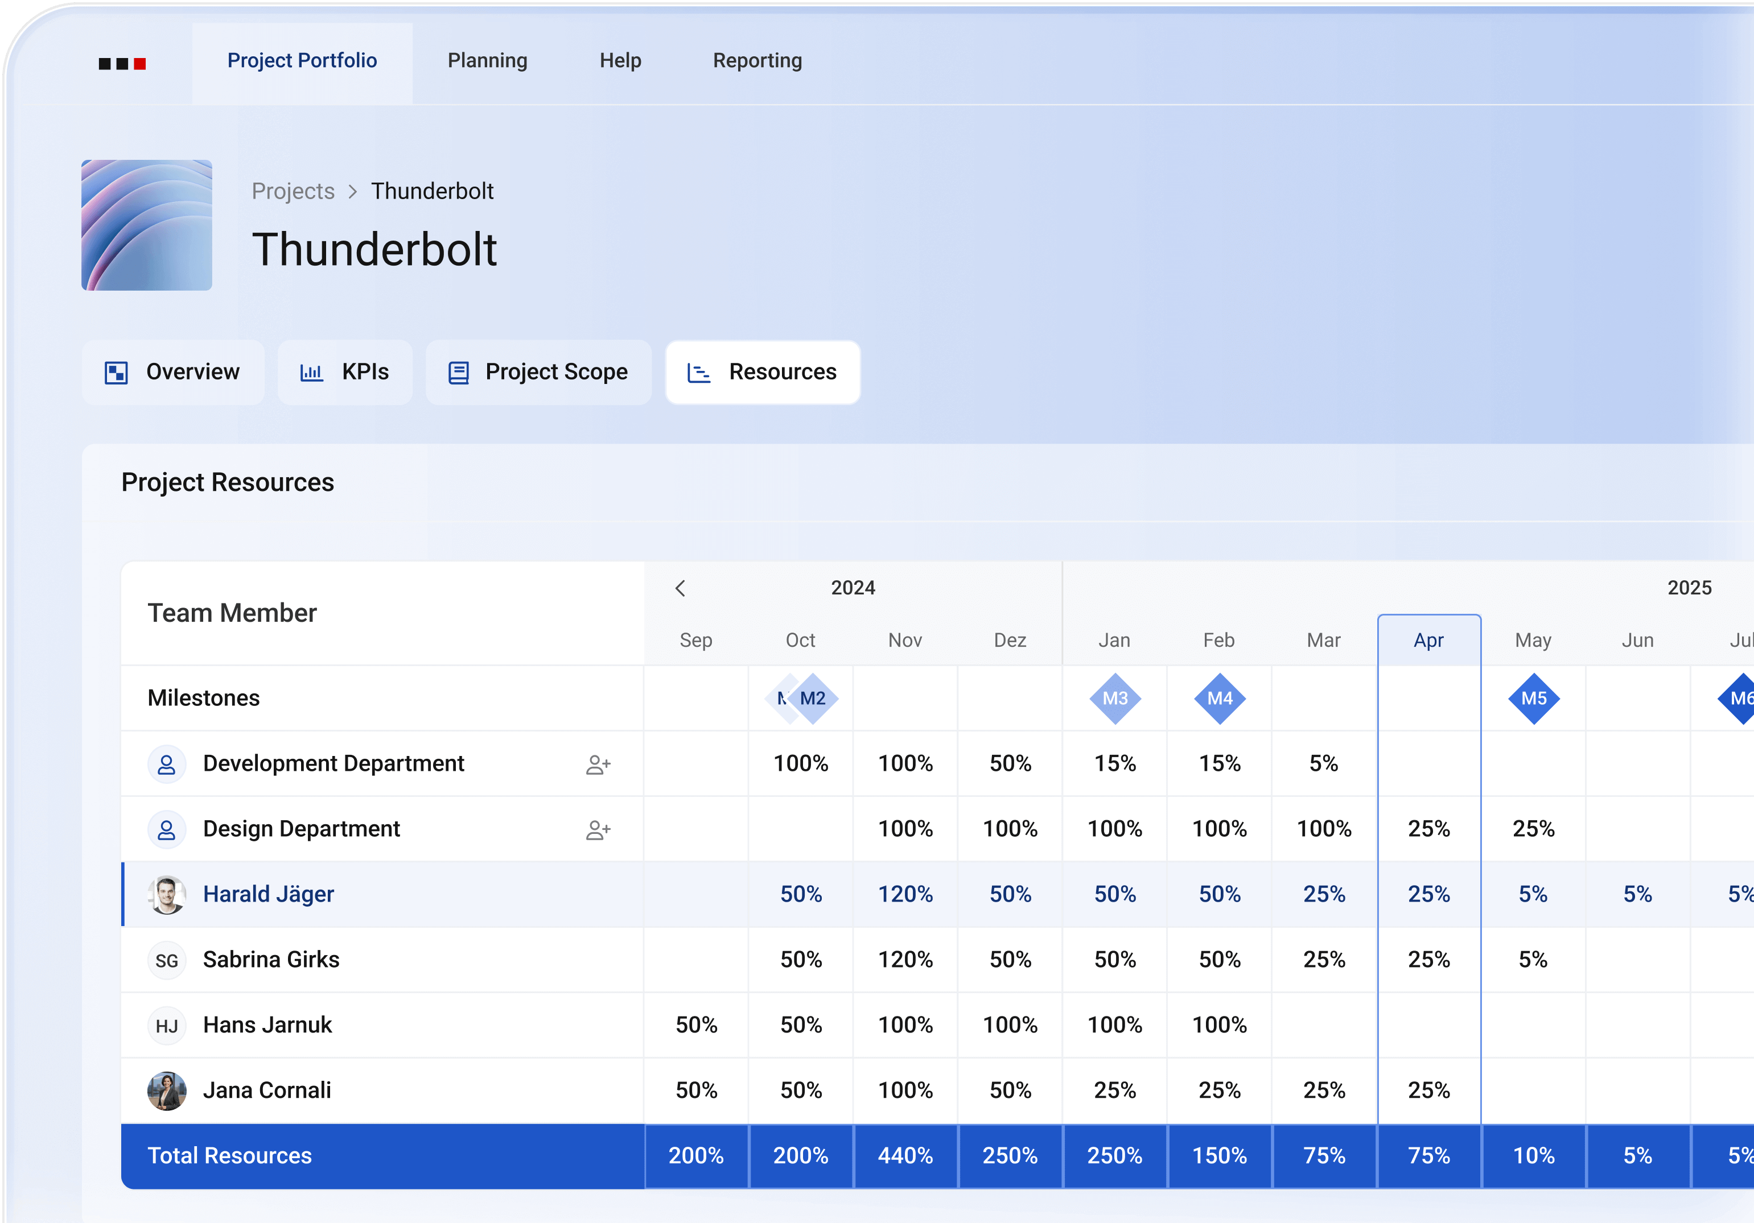Click the M3 milestone marker in January
The image size is (1754, 1223).
tap(1114, 699)
